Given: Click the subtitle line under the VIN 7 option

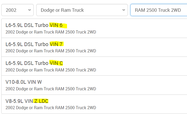Looking at the screenshot, I should [51, 51].
